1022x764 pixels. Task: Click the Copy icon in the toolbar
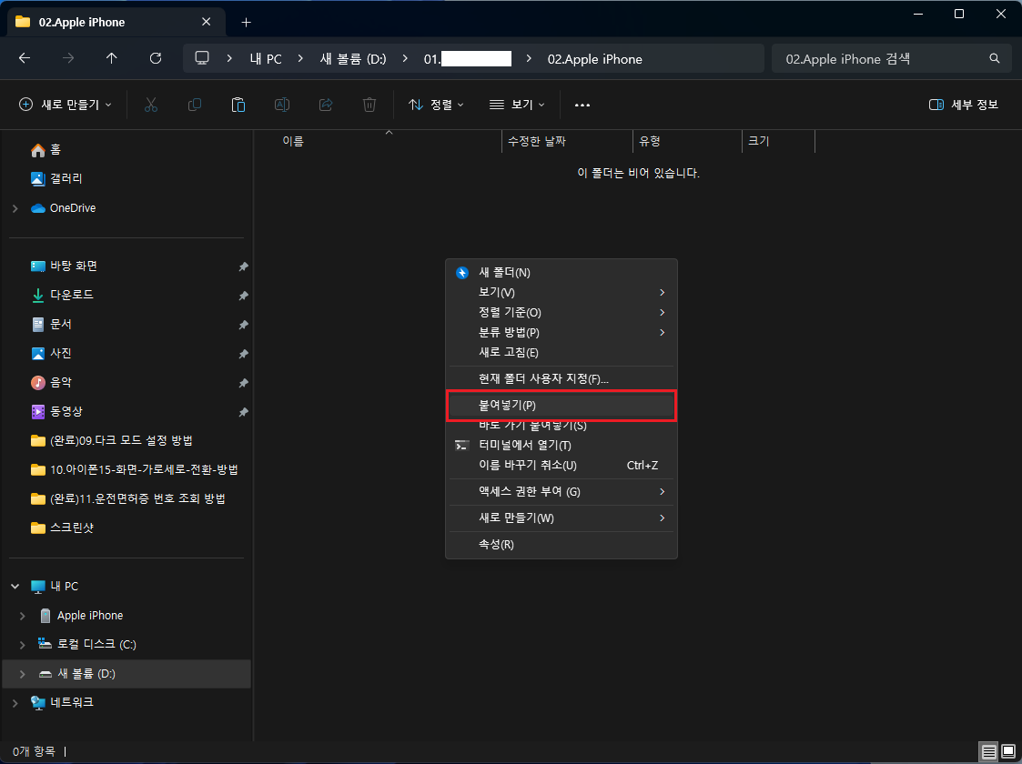tap(195, 105)
